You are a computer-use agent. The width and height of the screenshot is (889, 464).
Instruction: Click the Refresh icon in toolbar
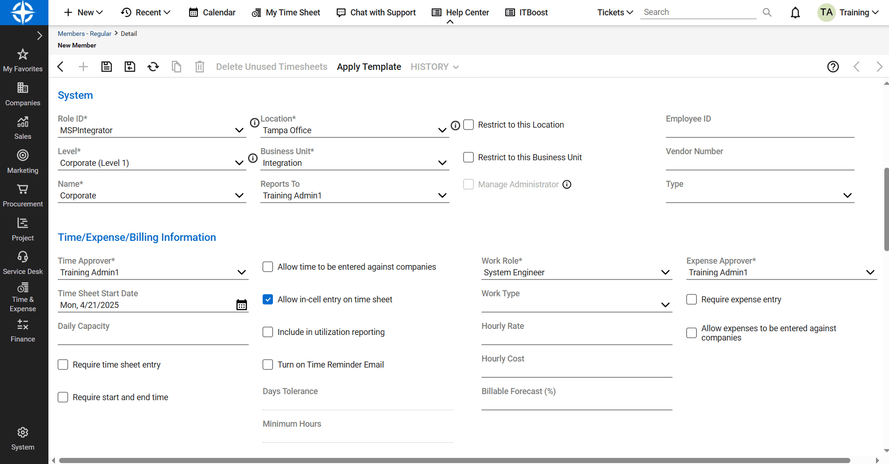pos(153,67)
